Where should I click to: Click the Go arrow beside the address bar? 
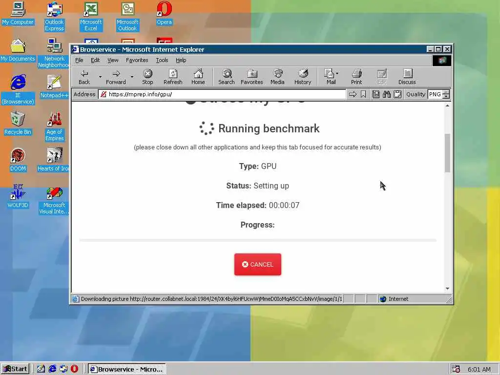pos(353,94)
